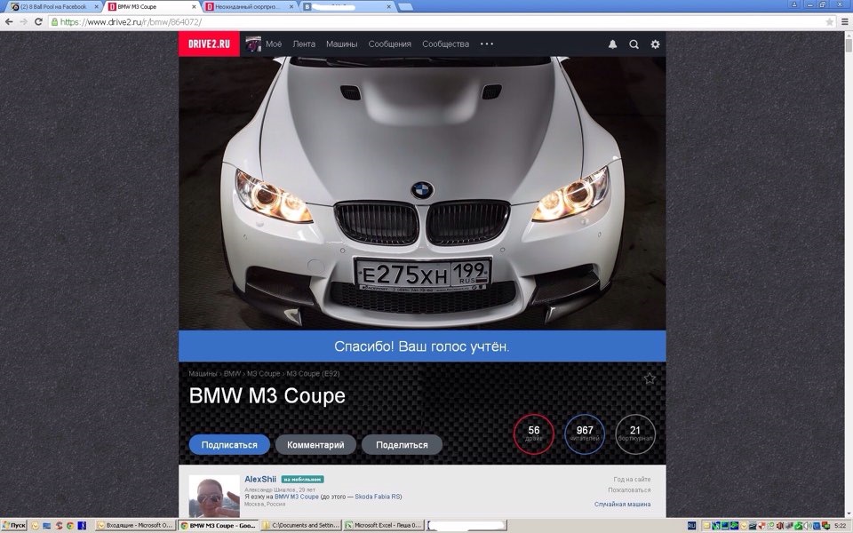This screenshot has width=853, height=533.
Task: Click the 5:22 clock in the system tray
Action: 840,525
